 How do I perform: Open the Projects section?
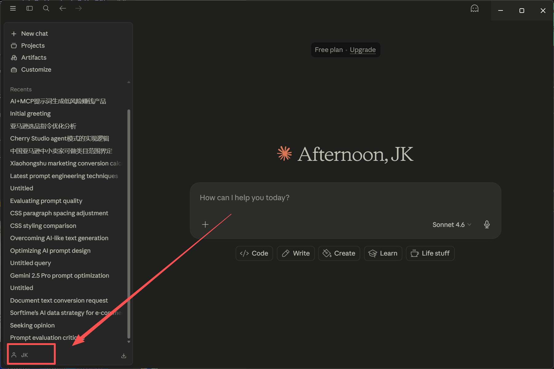tap(33, 46)
